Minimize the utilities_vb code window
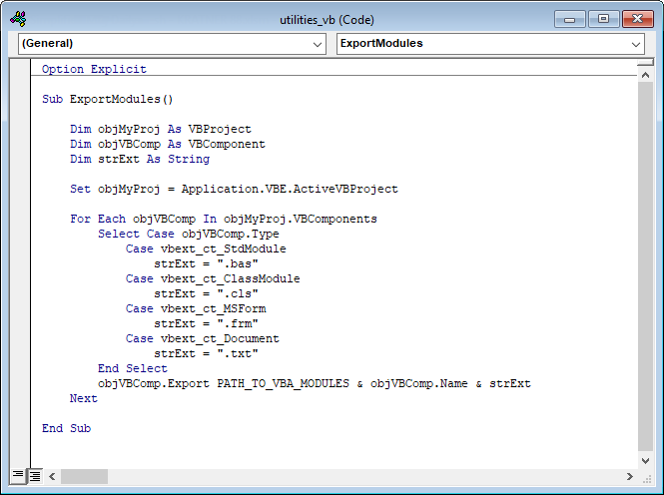The image size is (664, 495). [569, 20]
